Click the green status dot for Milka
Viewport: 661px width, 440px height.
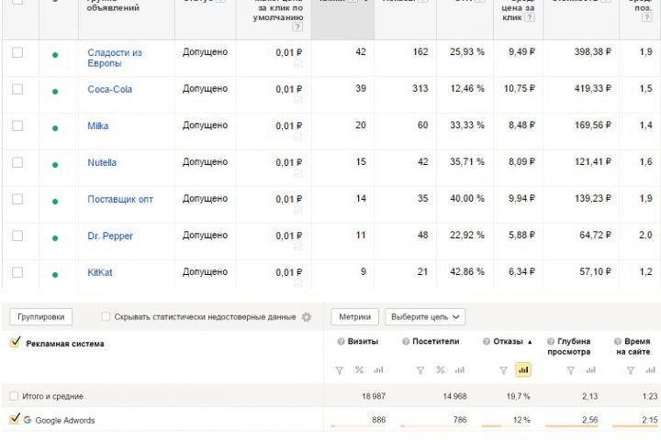(55, 128)
